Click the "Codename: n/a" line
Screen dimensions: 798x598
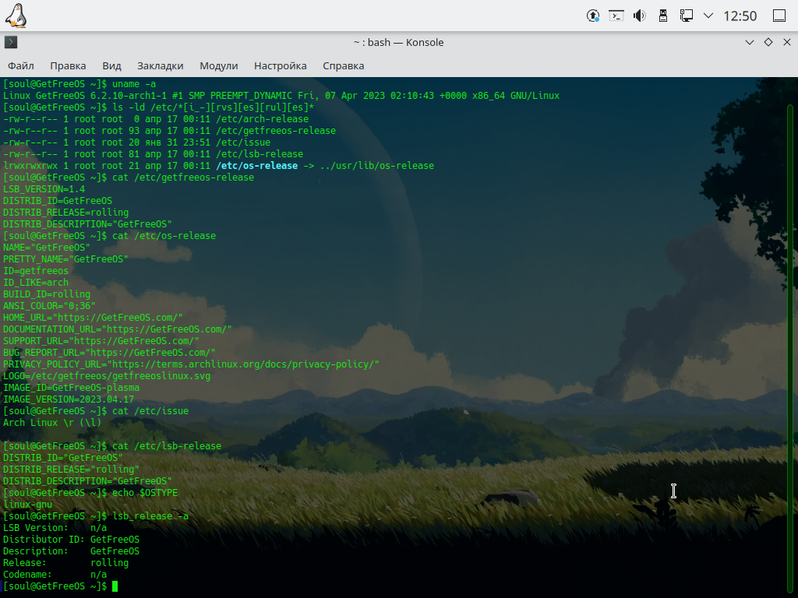(55, 575)
